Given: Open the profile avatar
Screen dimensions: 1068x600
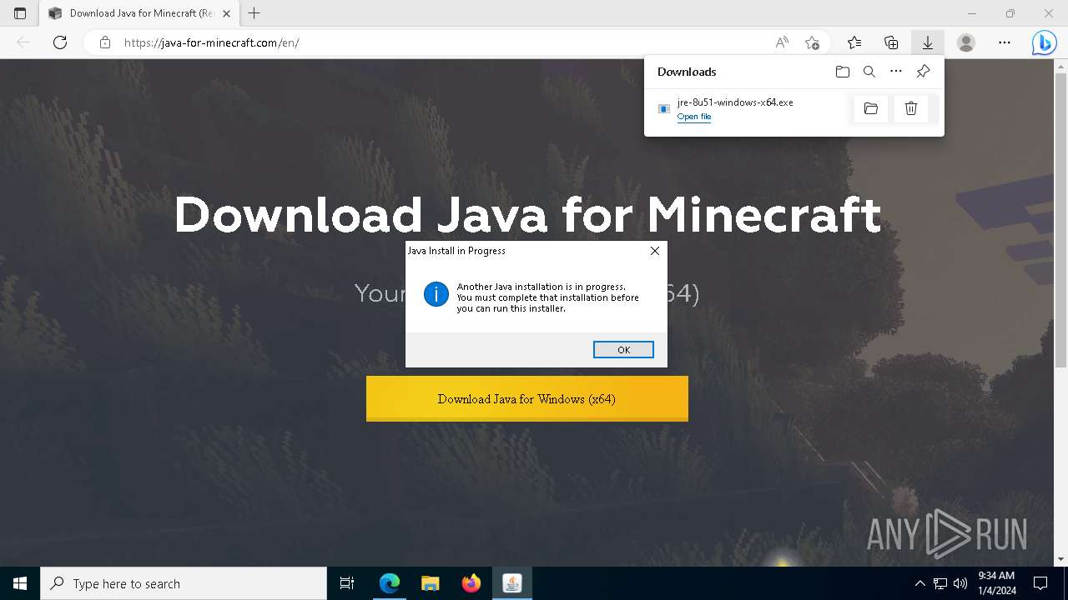Looking at the screenshot, I should (x=966, y=42).
